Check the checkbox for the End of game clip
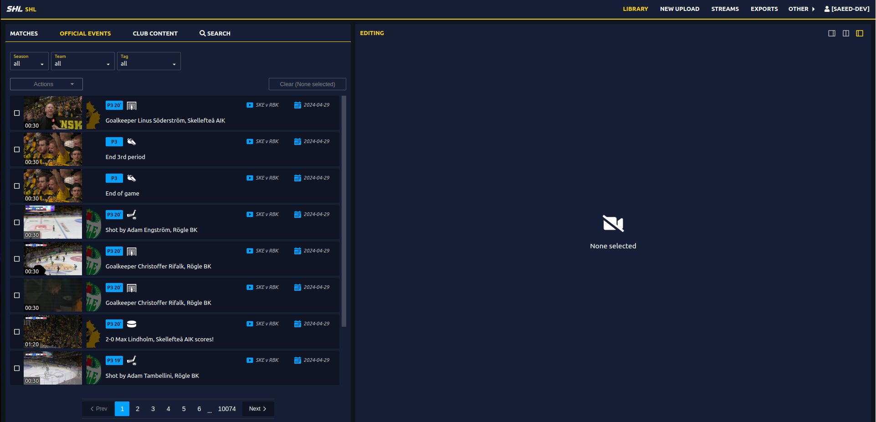Viewport: 876px width, 422px height. pos(17,186)
